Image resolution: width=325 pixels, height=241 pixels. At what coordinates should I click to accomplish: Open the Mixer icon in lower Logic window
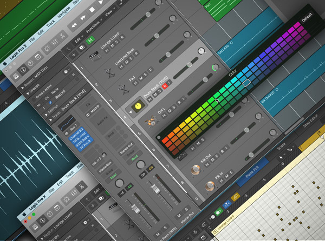pyautogui.click(x=74, y=193)
